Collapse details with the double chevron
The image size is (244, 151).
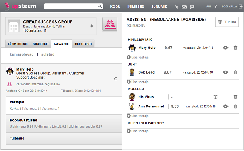click(x=116, y=79)
